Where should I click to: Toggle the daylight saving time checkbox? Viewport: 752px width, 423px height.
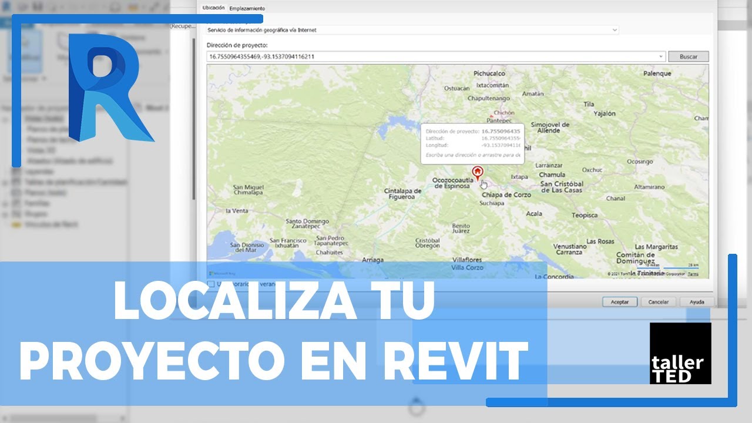[210, 284]
